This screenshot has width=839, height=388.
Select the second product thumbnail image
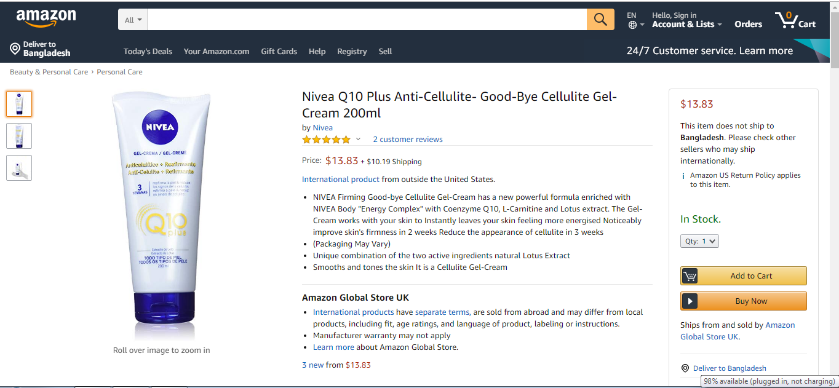click(19, 136)
